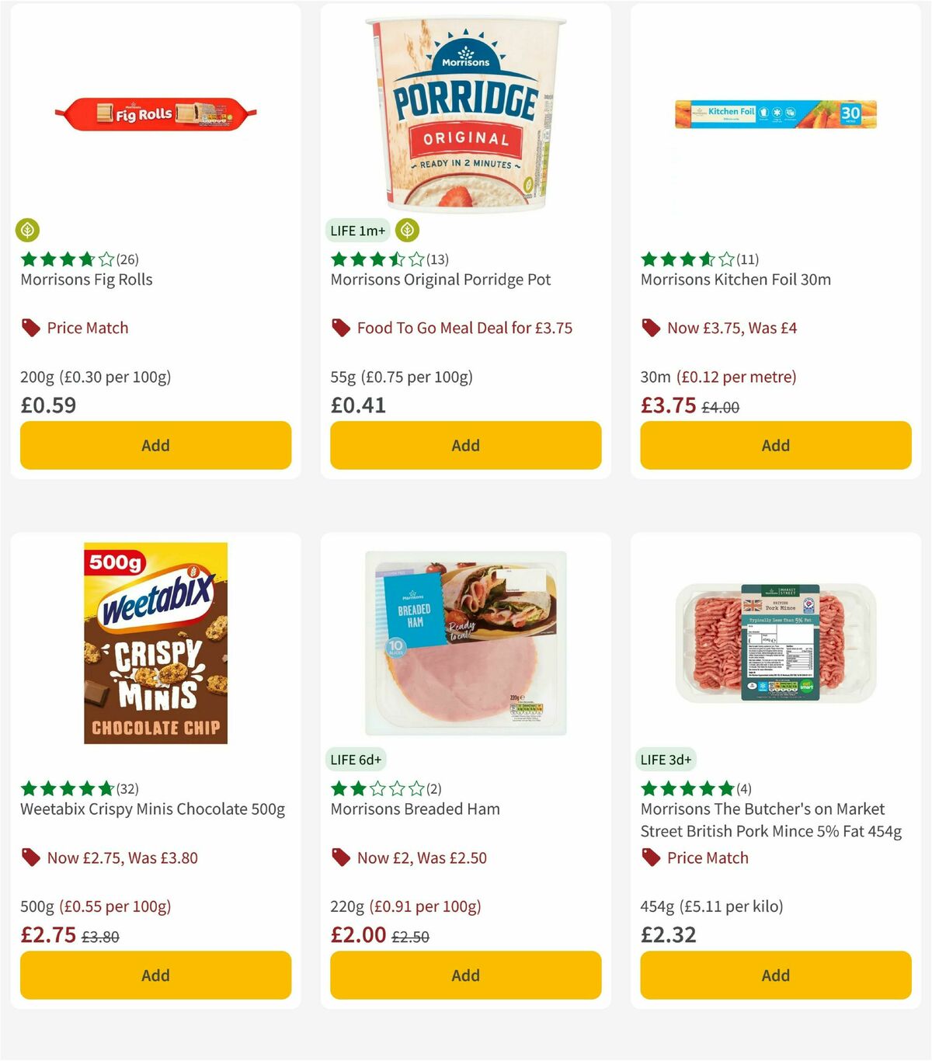The width and height of the screenshot is (932, 1061).
Task: Add the British Pork Mince to basket
Action: [774, 975]
